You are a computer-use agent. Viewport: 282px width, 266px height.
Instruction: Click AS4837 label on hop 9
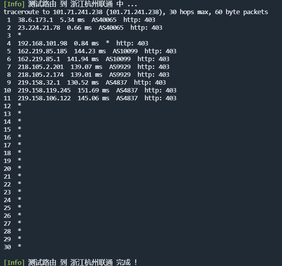click(116, 83)
